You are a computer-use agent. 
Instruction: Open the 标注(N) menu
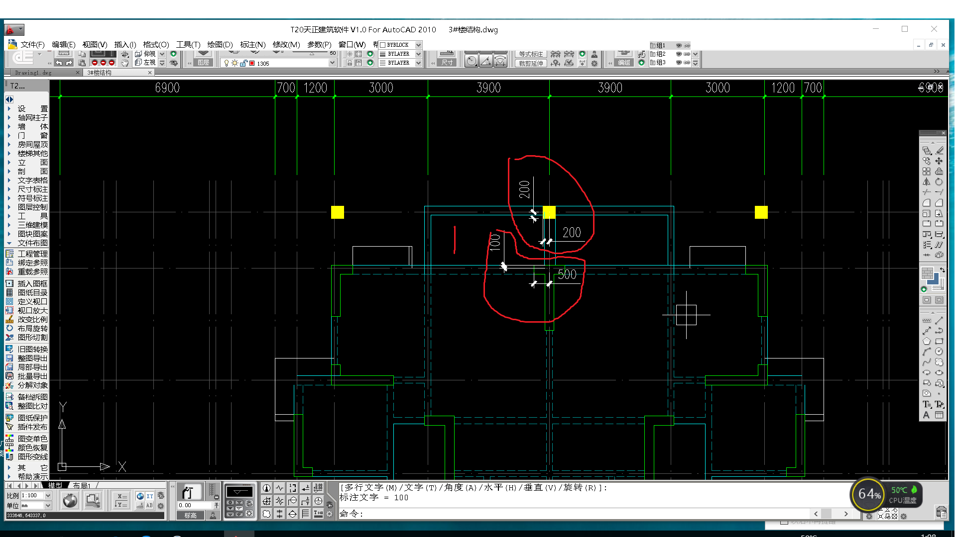[x=252, y=44]
